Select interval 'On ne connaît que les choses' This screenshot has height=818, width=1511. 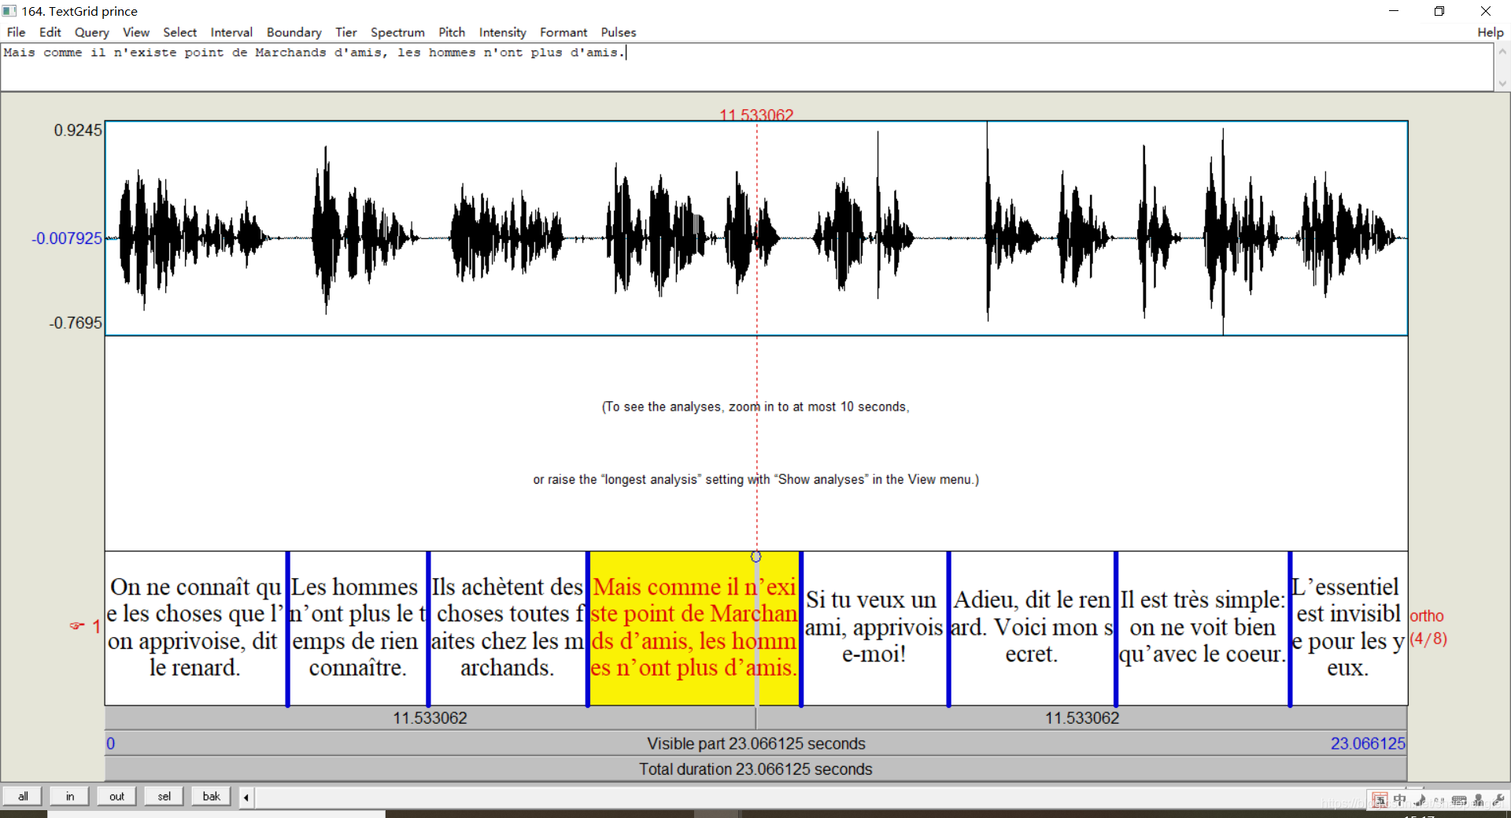point(195,628)
